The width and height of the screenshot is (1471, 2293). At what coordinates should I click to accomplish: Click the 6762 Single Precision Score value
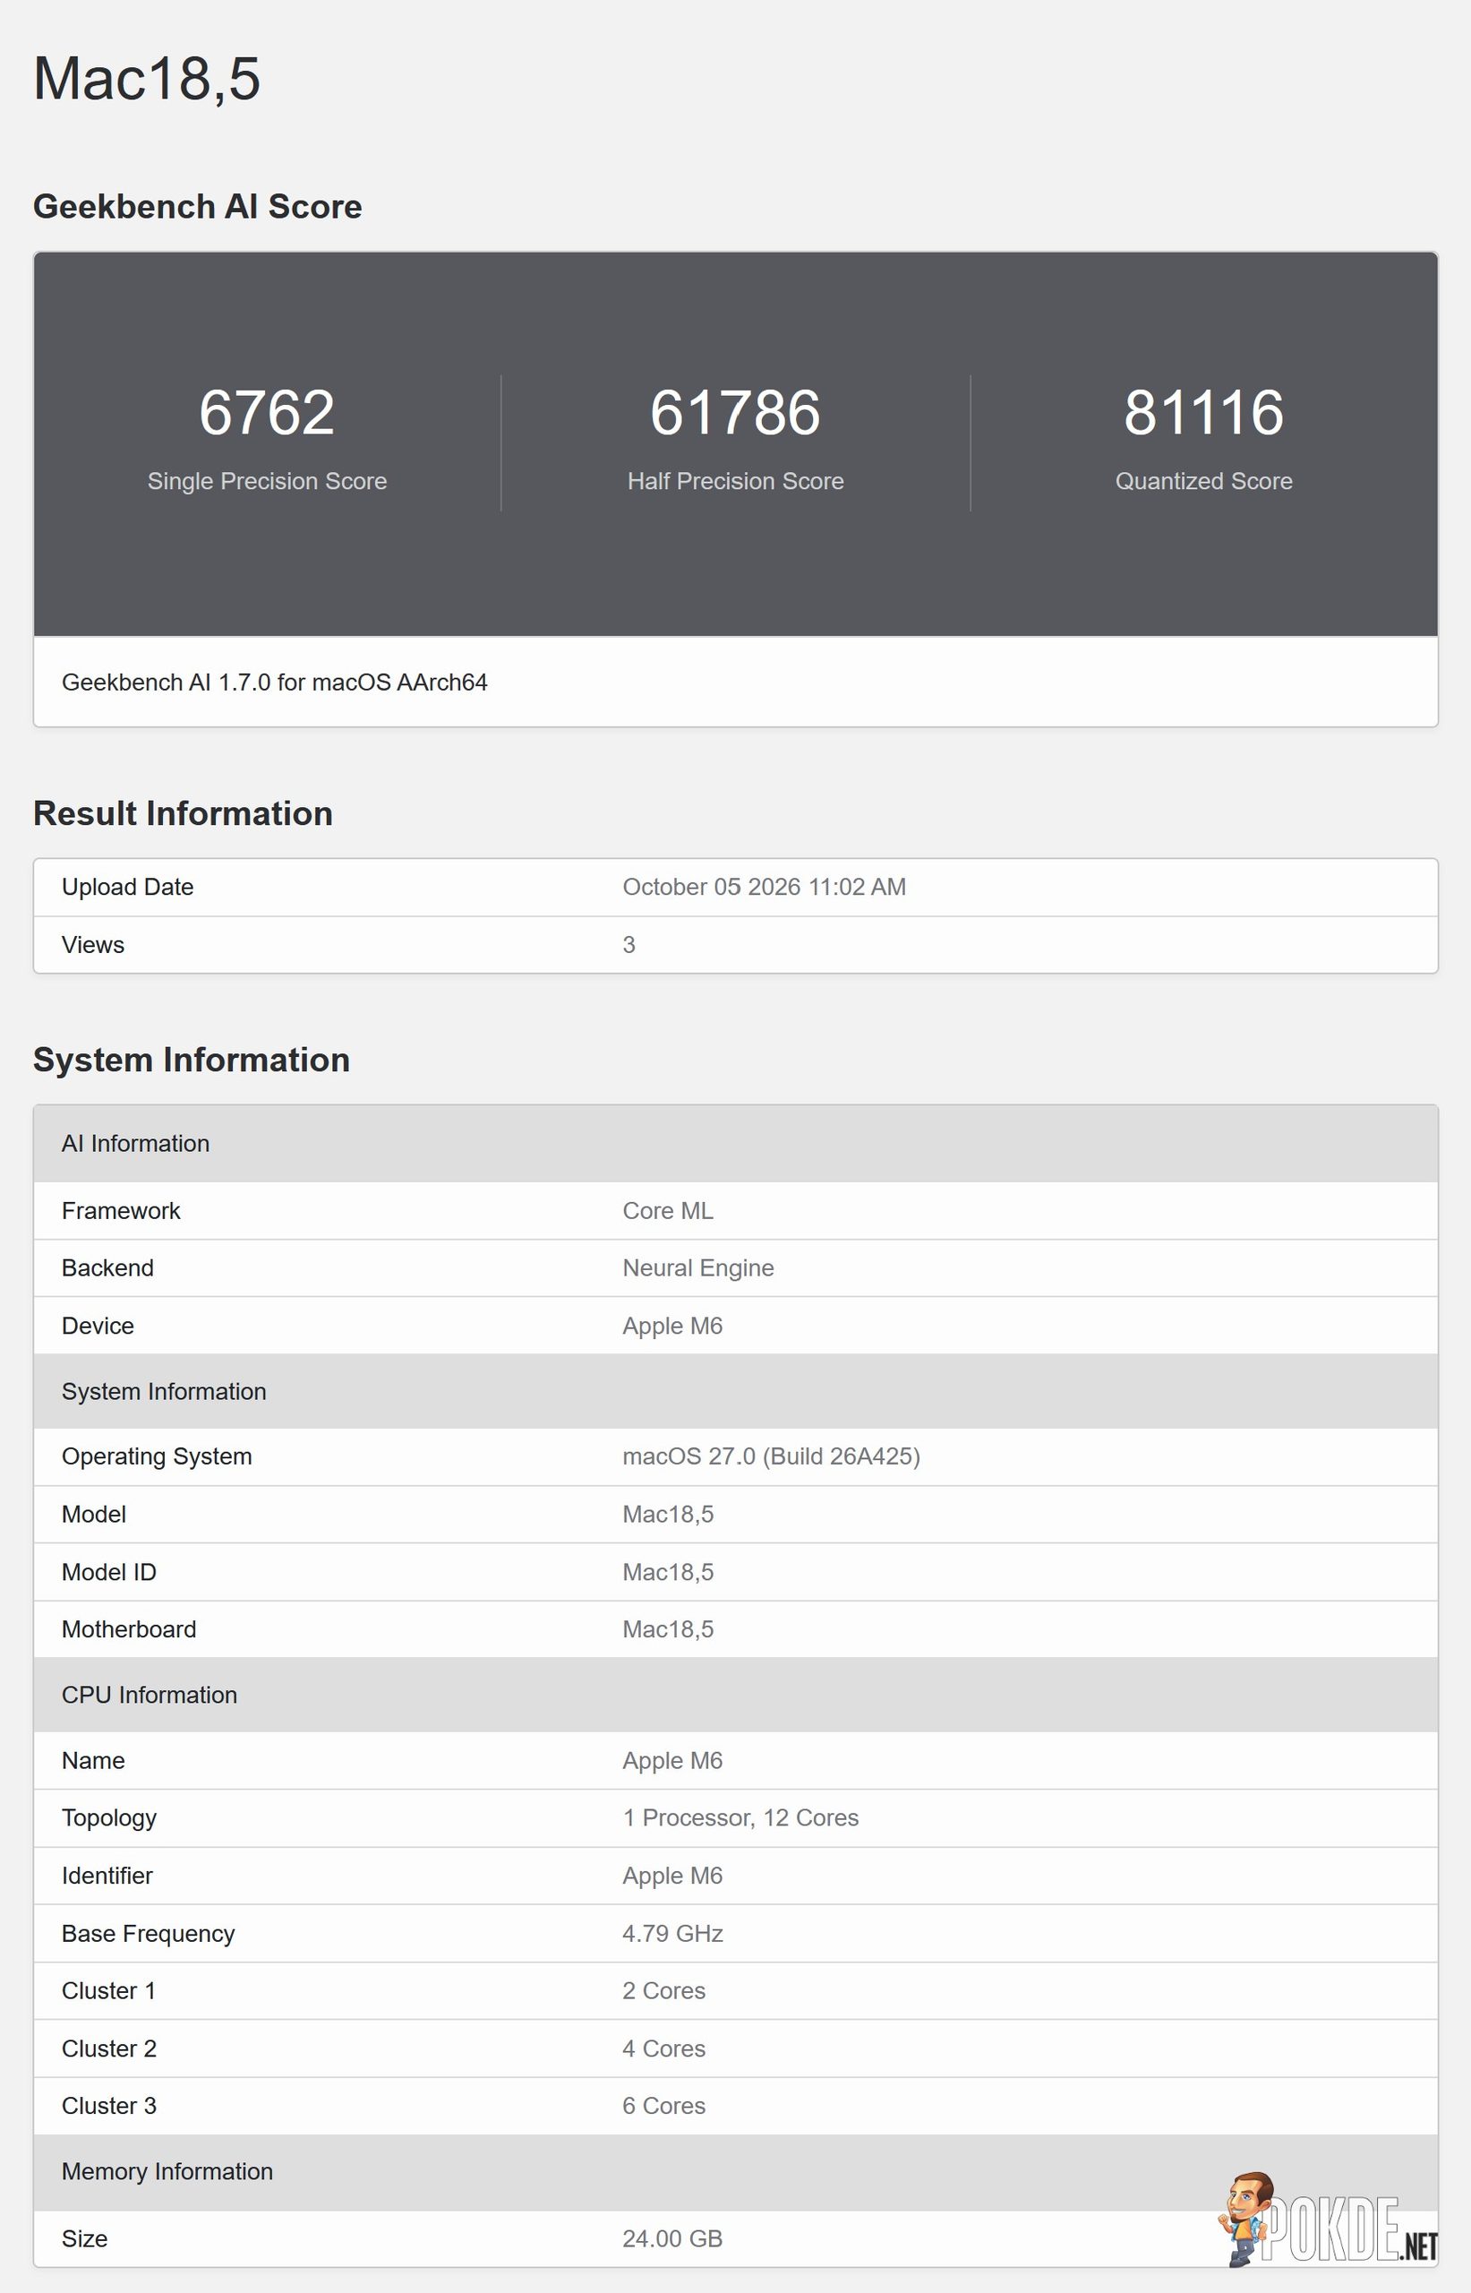coord(267,413)
